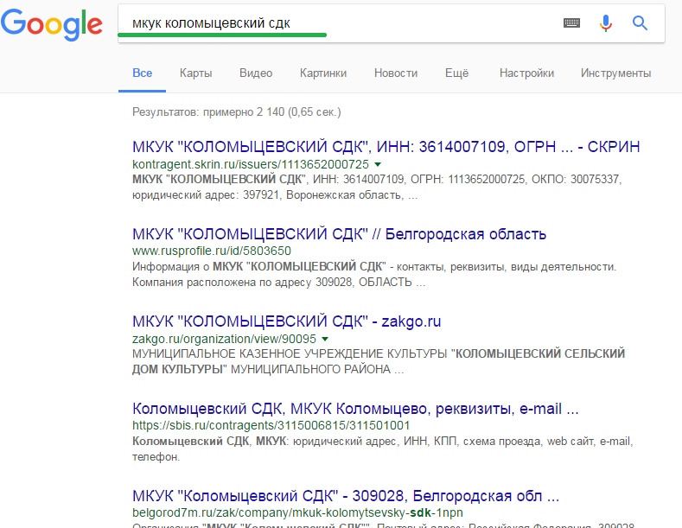
Task: Start voice search with microphone icon
Action: pyautogui.click(x=605, y=23)
